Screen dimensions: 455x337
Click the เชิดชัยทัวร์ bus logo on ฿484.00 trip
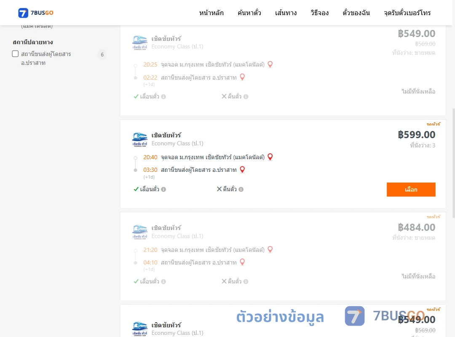click(x=140, y=232)
